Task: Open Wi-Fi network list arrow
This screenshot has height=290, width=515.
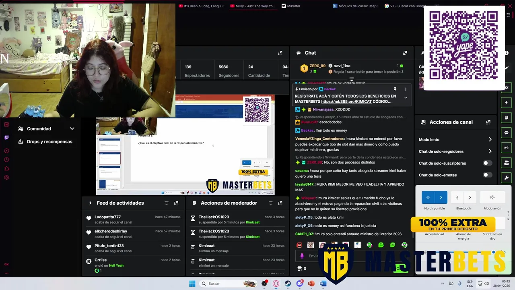Action: (x=441, y=197)
